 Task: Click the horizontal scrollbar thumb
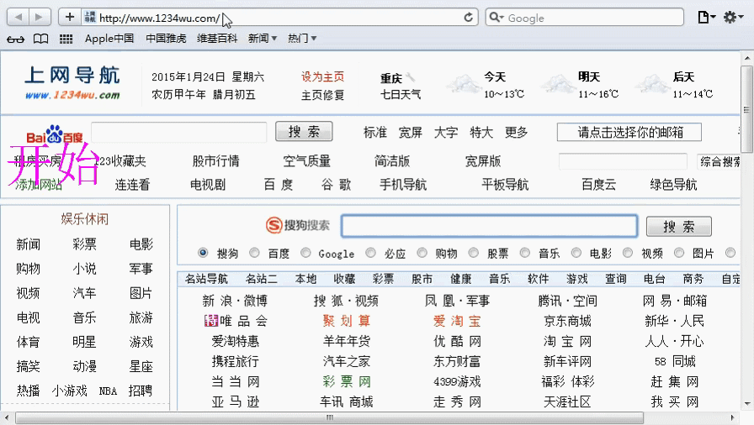point(329,417)
